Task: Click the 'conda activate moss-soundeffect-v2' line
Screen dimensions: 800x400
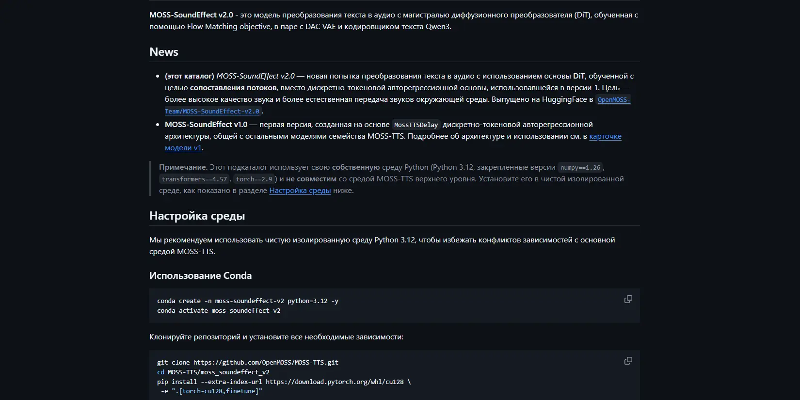Action: (219, 311)
